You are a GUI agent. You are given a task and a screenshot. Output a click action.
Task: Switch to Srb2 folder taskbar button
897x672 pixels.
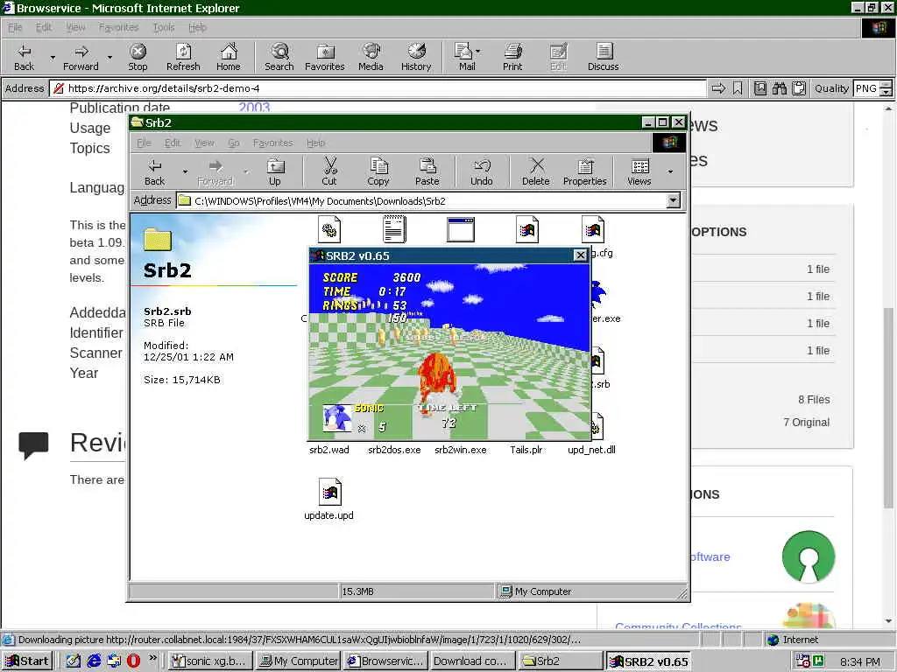(x=560, y=661)
